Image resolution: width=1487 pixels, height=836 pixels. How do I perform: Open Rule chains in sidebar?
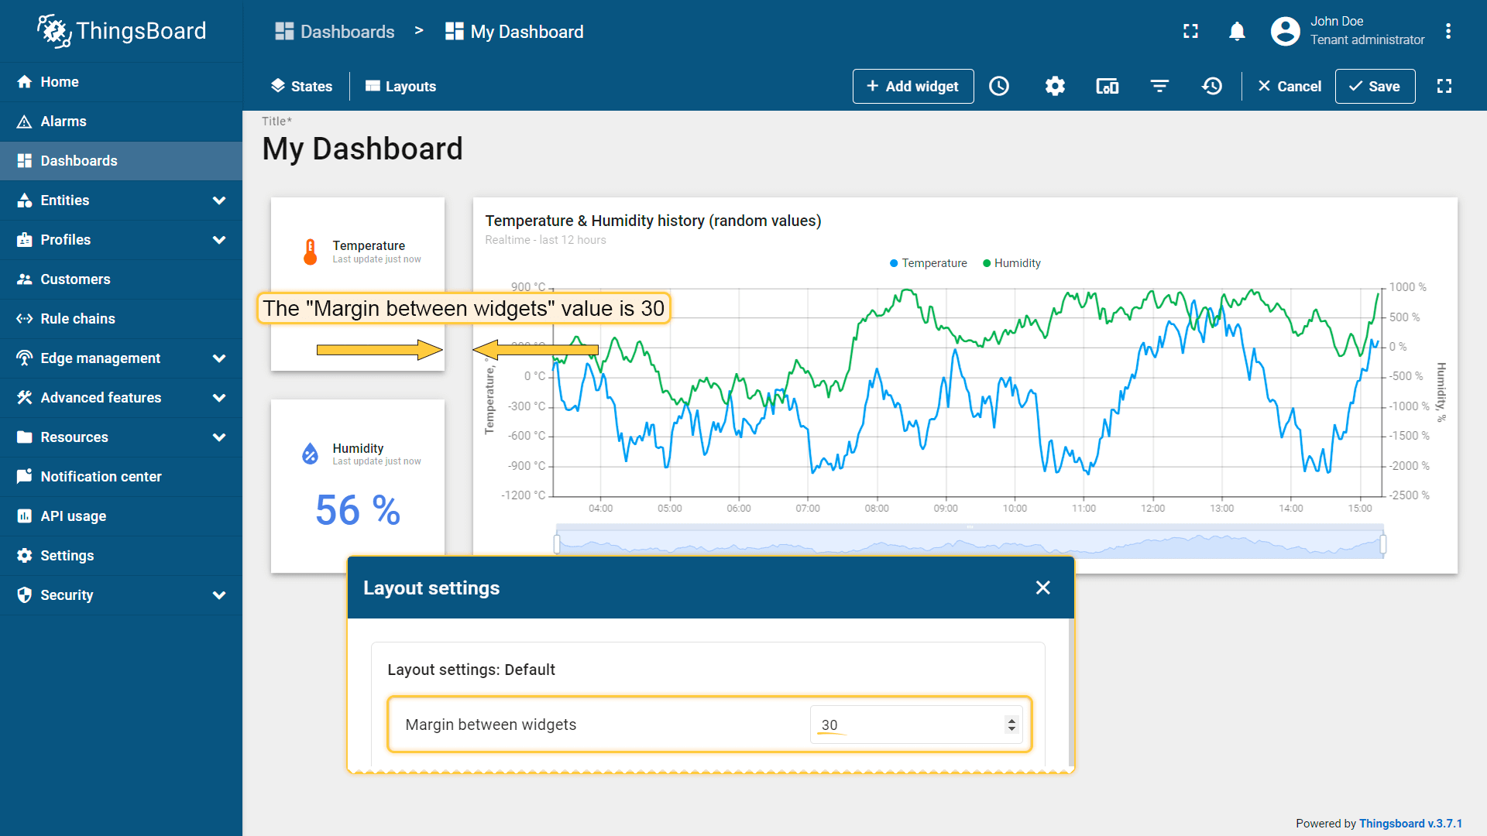tap(77, 319)
